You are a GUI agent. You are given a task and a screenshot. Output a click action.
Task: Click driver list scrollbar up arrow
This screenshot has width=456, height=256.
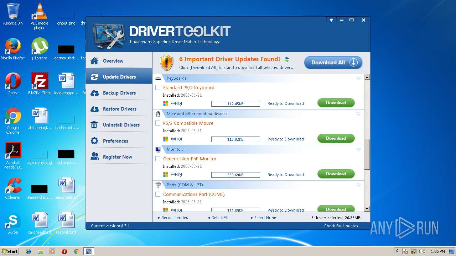(x=367, y=77)
